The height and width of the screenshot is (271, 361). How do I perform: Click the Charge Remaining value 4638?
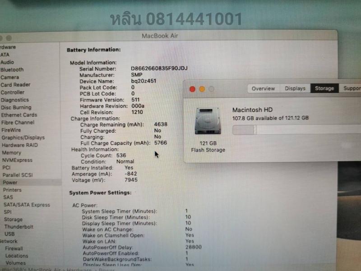(x=161, y=124)
